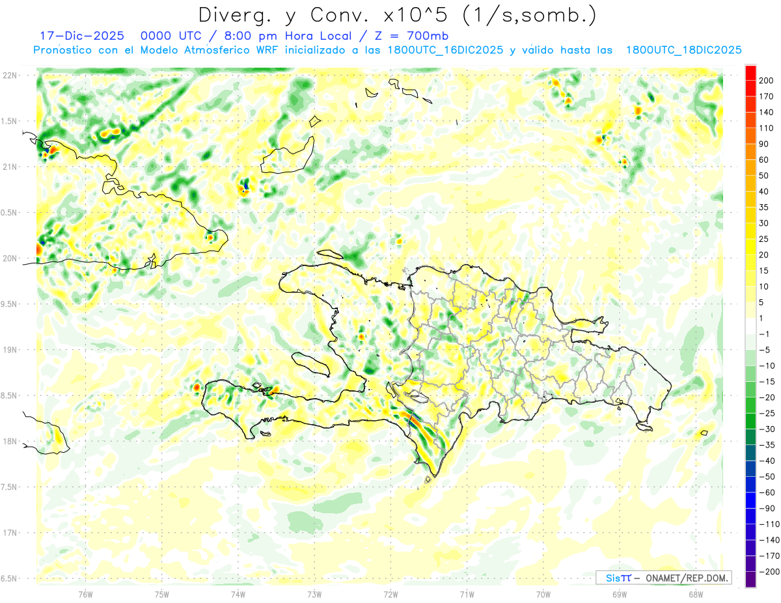Click the '1.5N' latitude label
The image size is (781, 603).
click(x=10, y=121)
